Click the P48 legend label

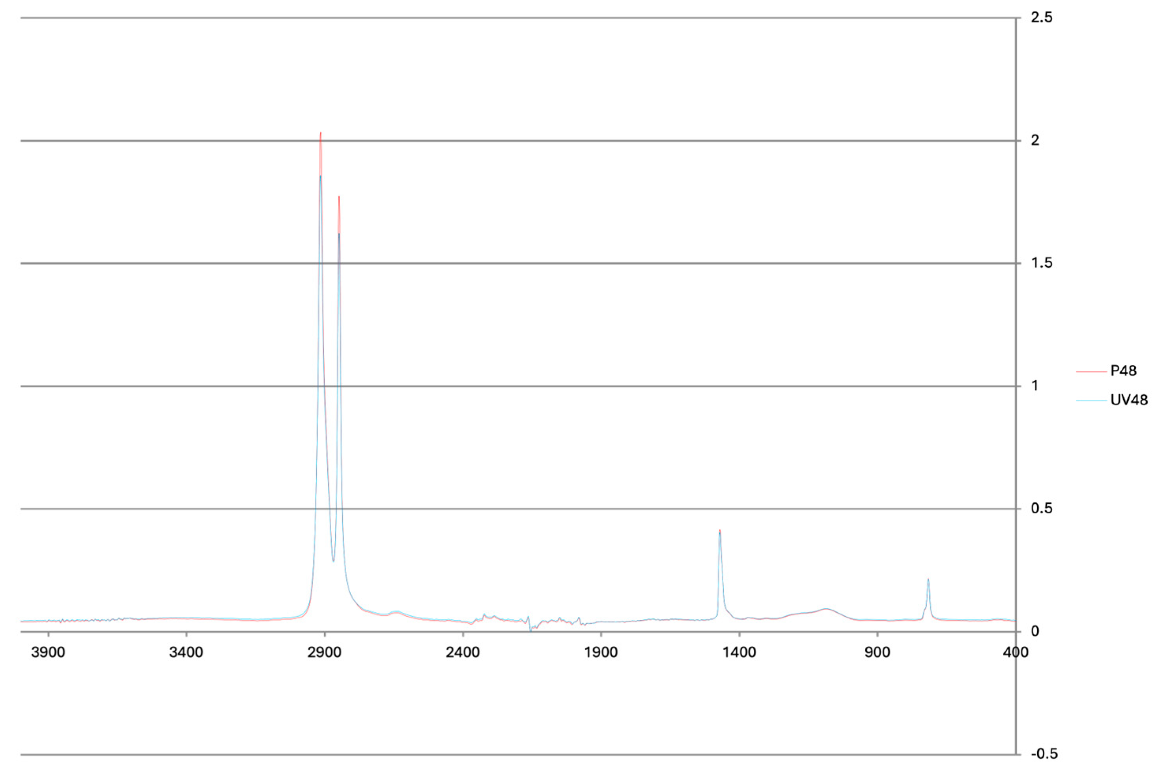(1123, 371)
